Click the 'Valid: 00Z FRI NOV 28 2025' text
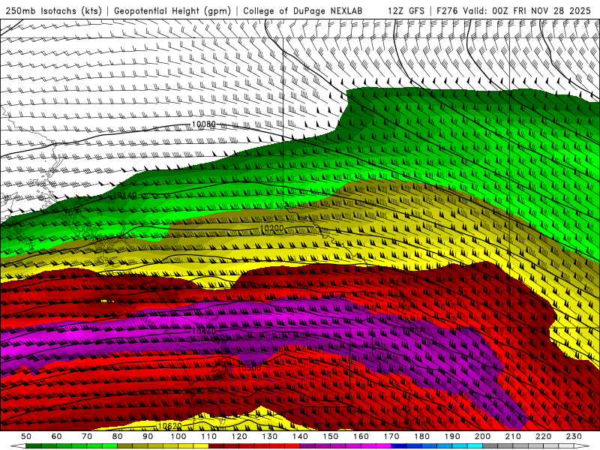This screenshot has height=450, width=600. (527, 10)
